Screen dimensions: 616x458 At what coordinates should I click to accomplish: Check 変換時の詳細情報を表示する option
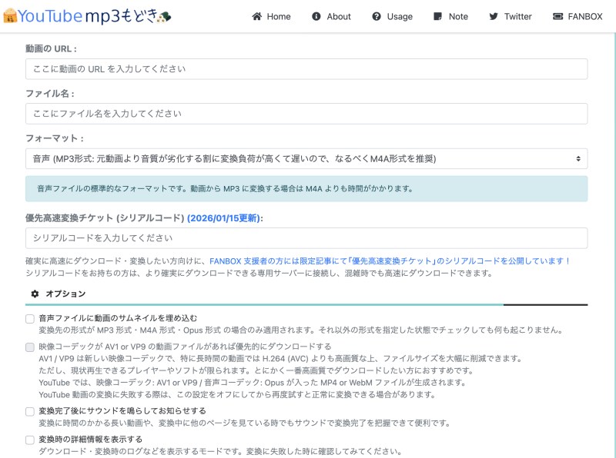pyautogui.click(x=30, y=440)
